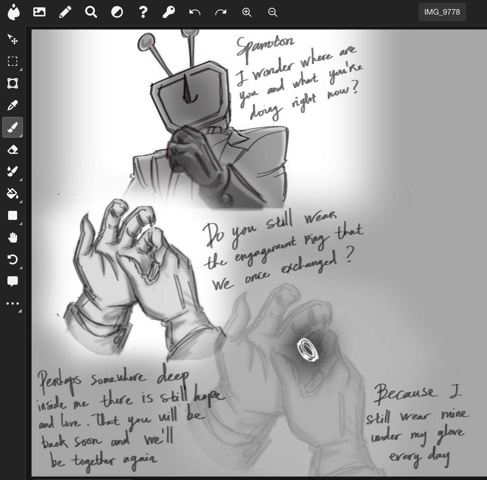Undo the last action with left arrow
Screen dimensions: 487x480
click(x=195, y=12)
